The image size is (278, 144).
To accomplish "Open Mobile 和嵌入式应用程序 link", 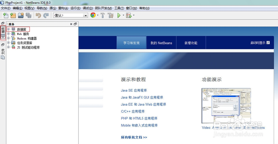I will pos(139,125).
